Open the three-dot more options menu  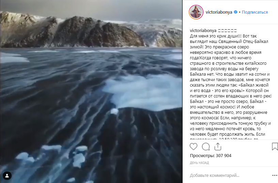point(275,176)
